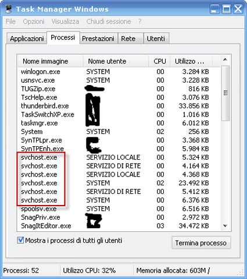Close the Task Manager window
This screenshot has height=279, width=247.
point(238,9)
